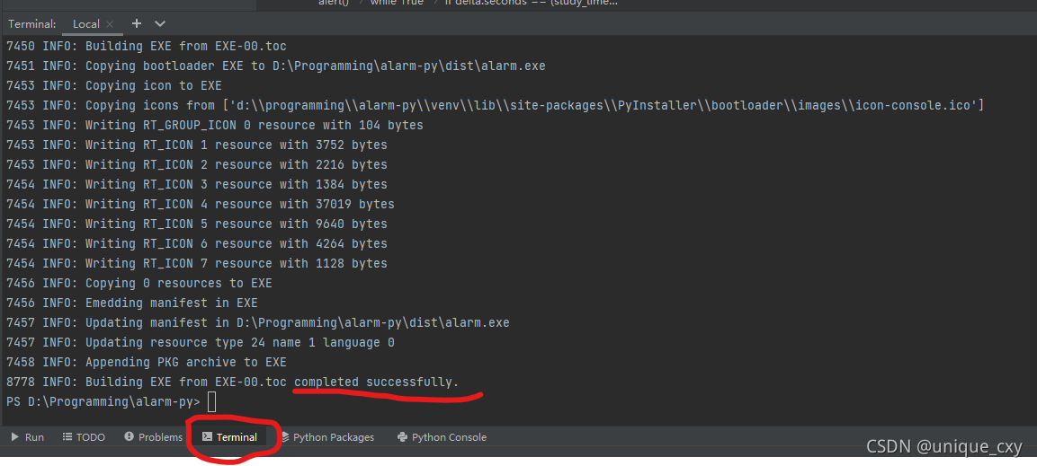Click the 'RT_ICON 4 resource with 37019 bytes' line

[201, 205]
